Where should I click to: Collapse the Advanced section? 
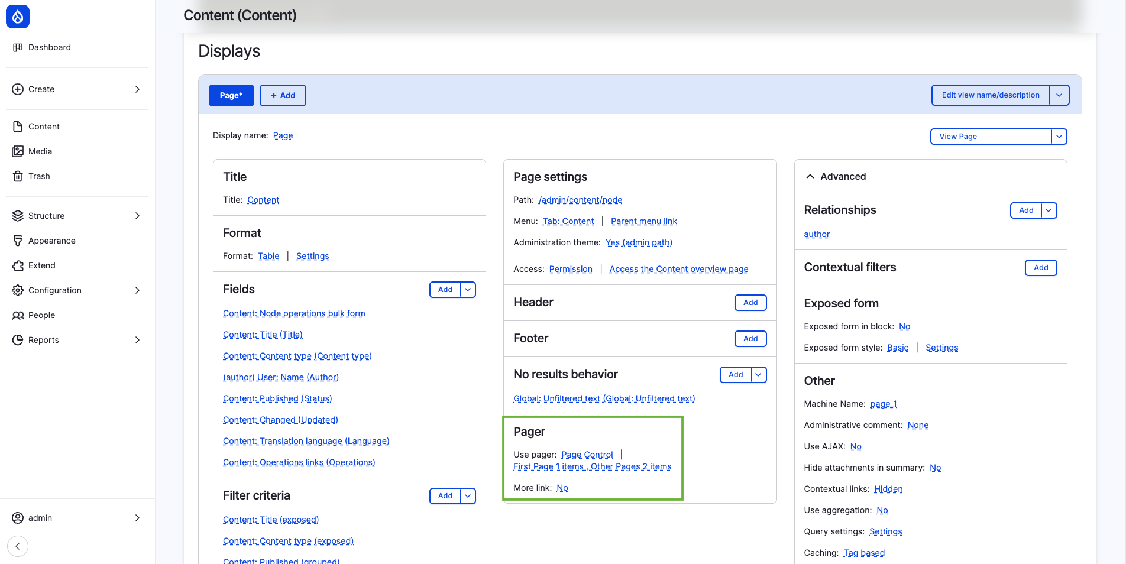pyautogui.click(x=810, y=176)
